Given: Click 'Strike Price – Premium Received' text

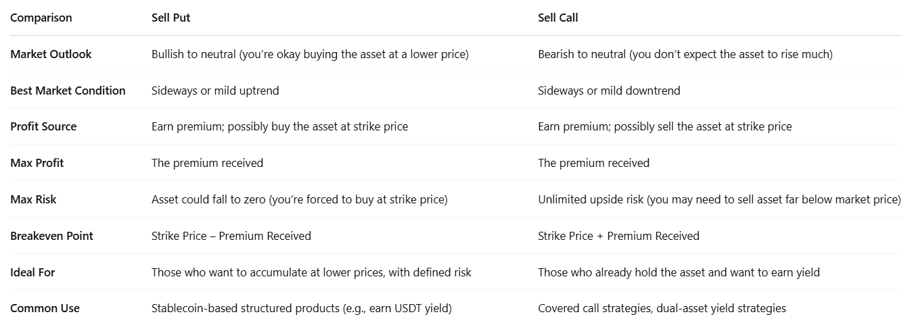Looking at the screenshot, I should pyautogui.click(x=231, y=236).
